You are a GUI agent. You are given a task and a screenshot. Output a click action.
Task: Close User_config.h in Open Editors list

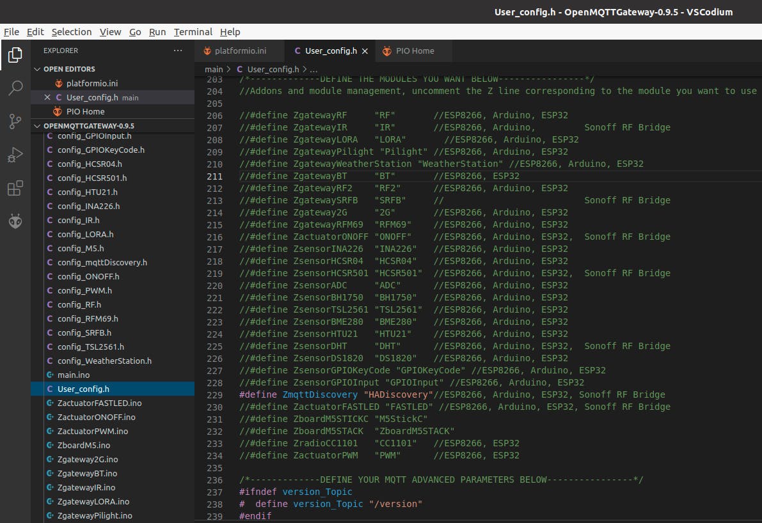(x=47, y=97)
